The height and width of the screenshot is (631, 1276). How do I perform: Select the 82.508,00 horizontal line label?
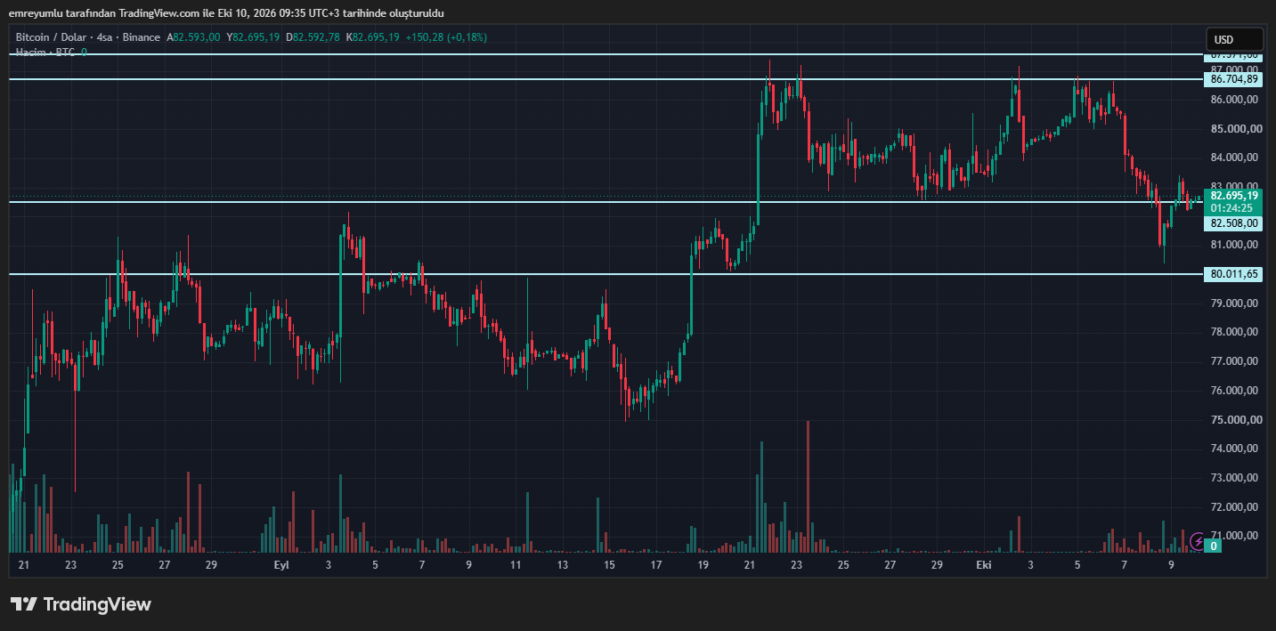point(1233,223)
